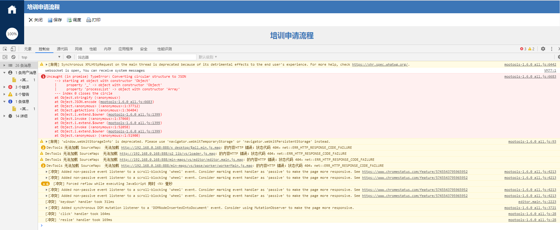Viewport: 560px width, 230px height.
Task: Click the yellow warning count badge showing 2
Action: point(531,49)
